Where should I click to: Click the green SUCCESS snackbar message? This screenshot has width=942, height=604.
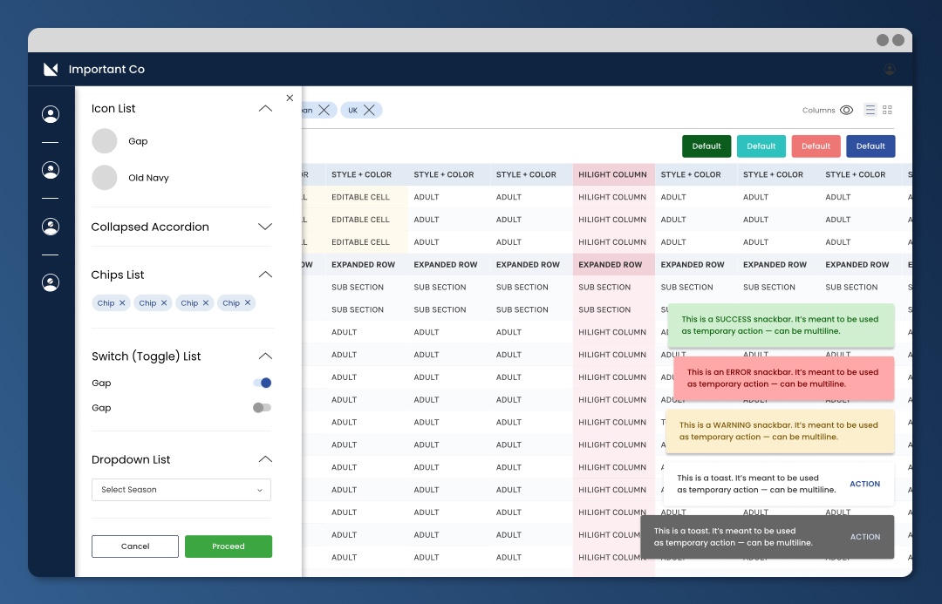[x=781, y=325]
